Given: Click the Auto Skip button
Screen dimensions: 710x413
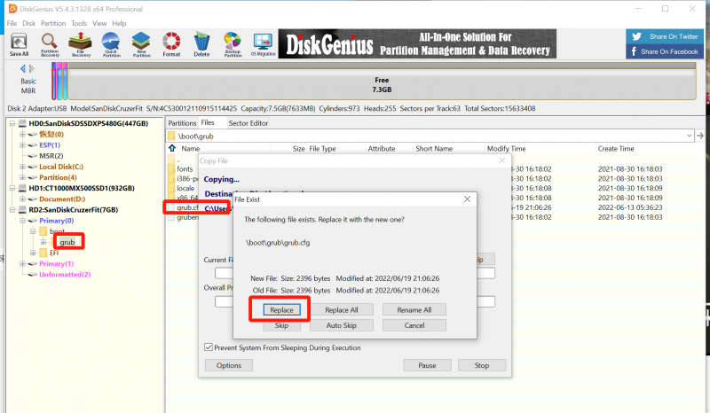Looking at the screenshot, I should coord(342,325).
